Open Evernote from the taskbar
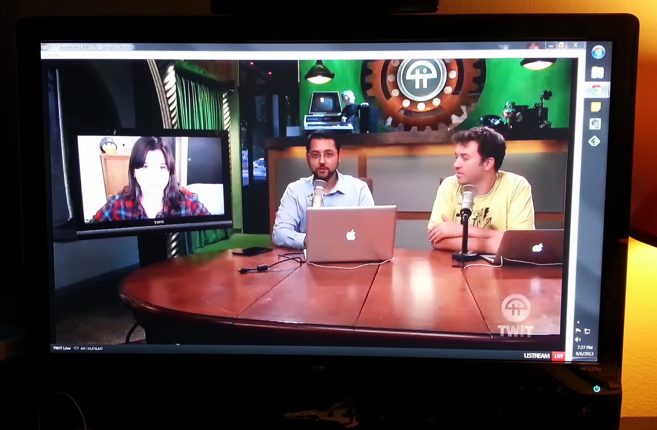The width and height of the screenshot is (657, 430). tap(595, 124)
